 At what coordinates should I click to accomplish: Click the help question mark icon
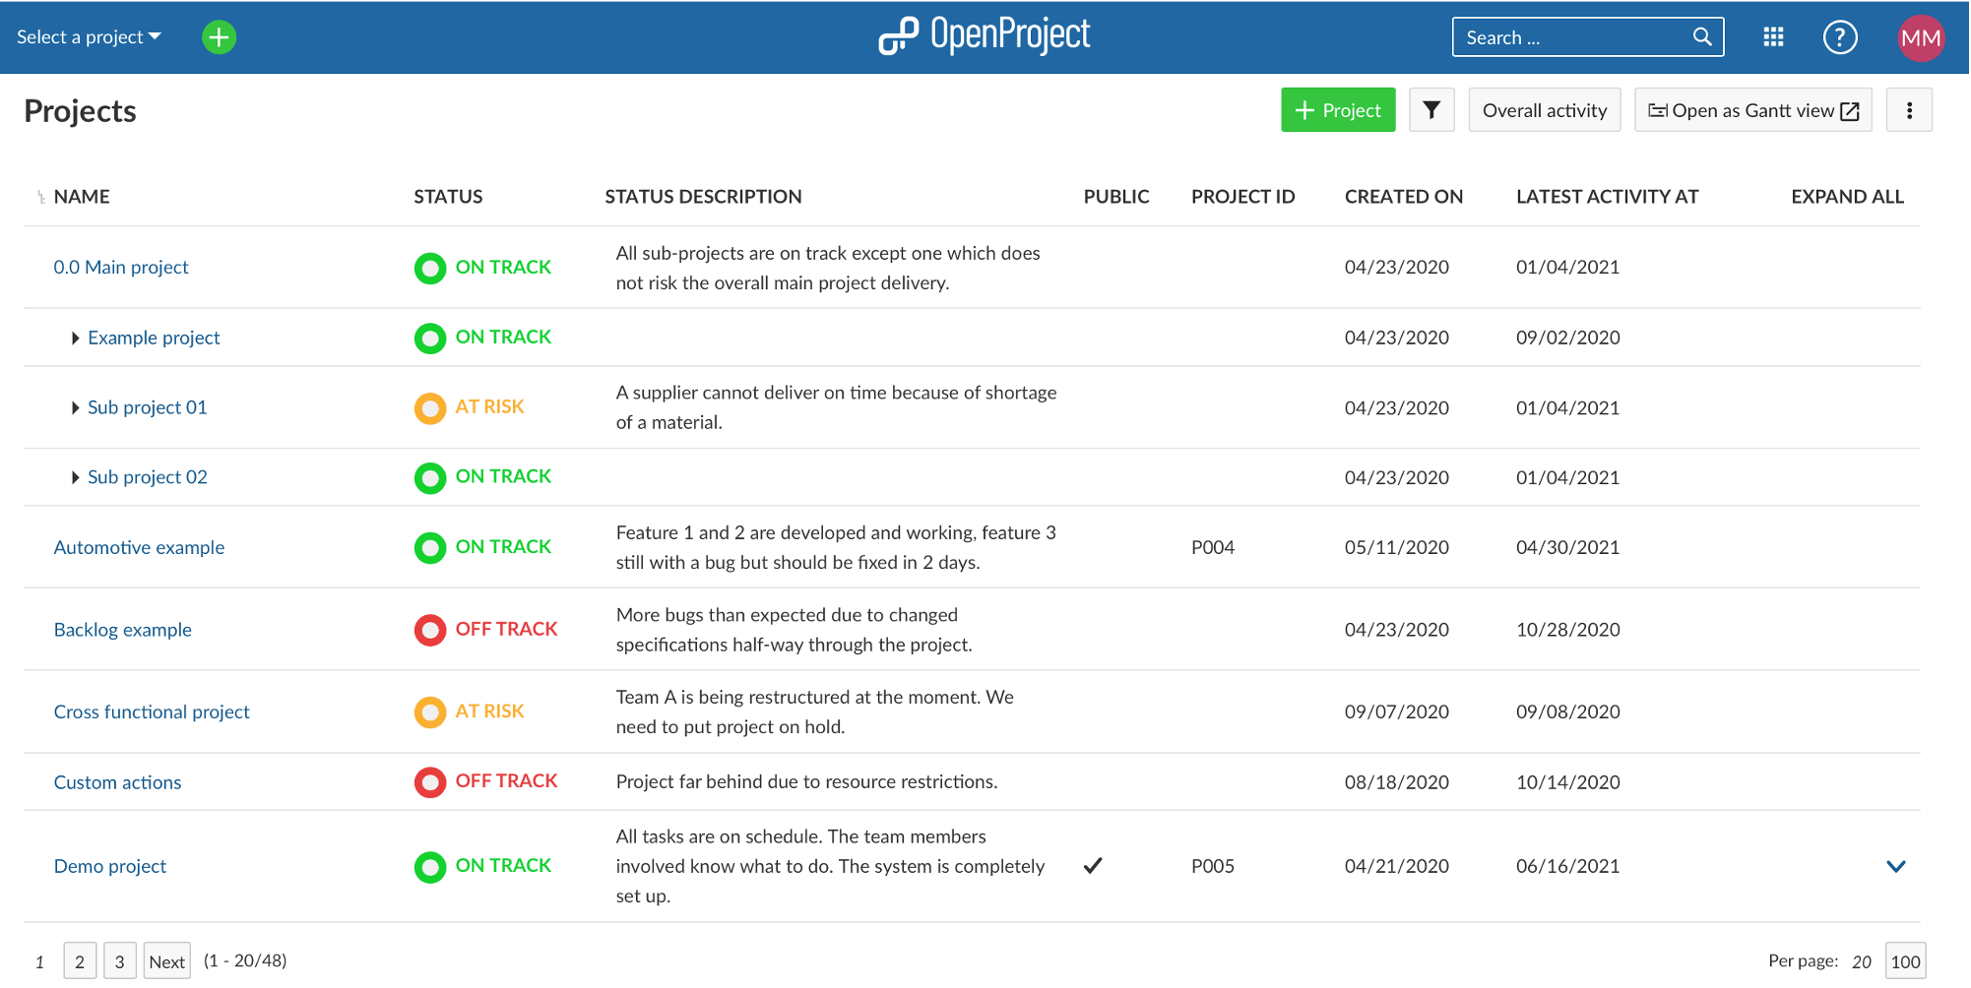[x=1840, y=36]
